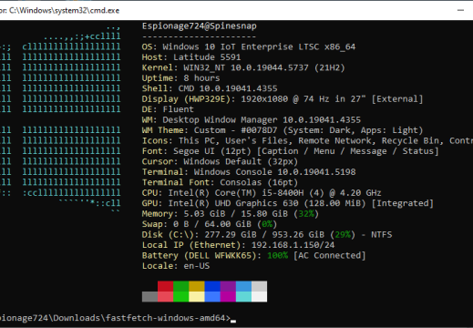Click the Host: Latitude 5591 line
473x328 pixels.
coord(191,57)
